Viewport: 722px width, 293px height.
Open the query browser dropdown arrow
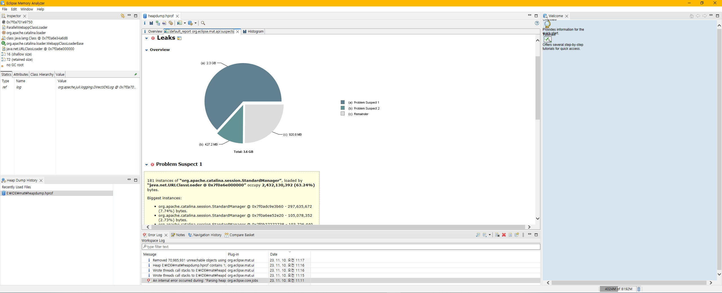[x=195, y=23]
